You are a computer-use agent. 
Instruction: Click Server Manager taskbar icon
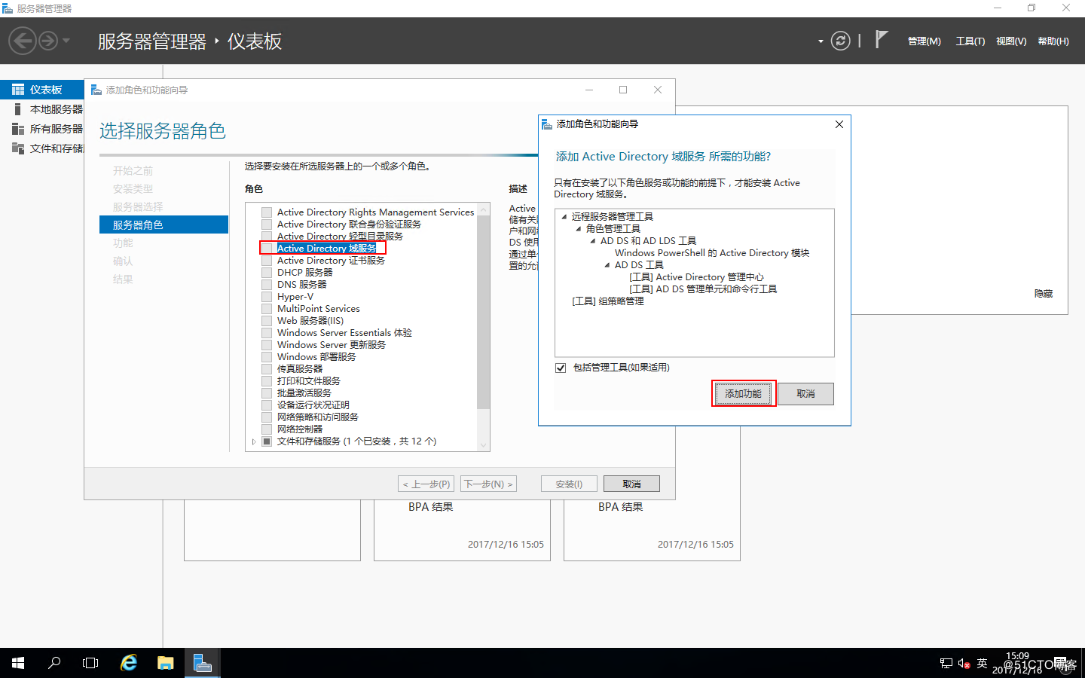pos(203,663)
